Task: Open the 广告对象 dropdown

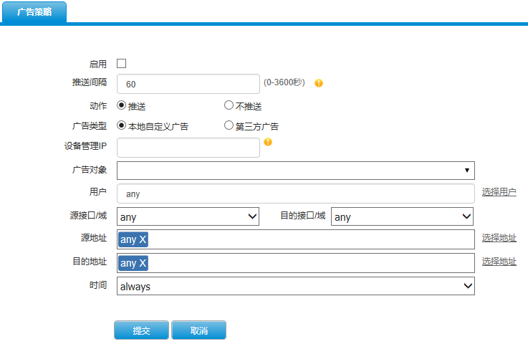Action: click(296, 171)
